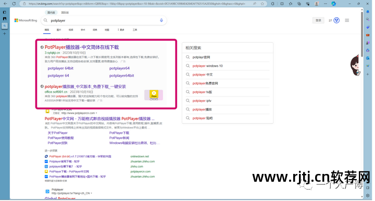
Task: Add page to favorites with star icon
Action: pyautogui.click(x=262, y=4)
